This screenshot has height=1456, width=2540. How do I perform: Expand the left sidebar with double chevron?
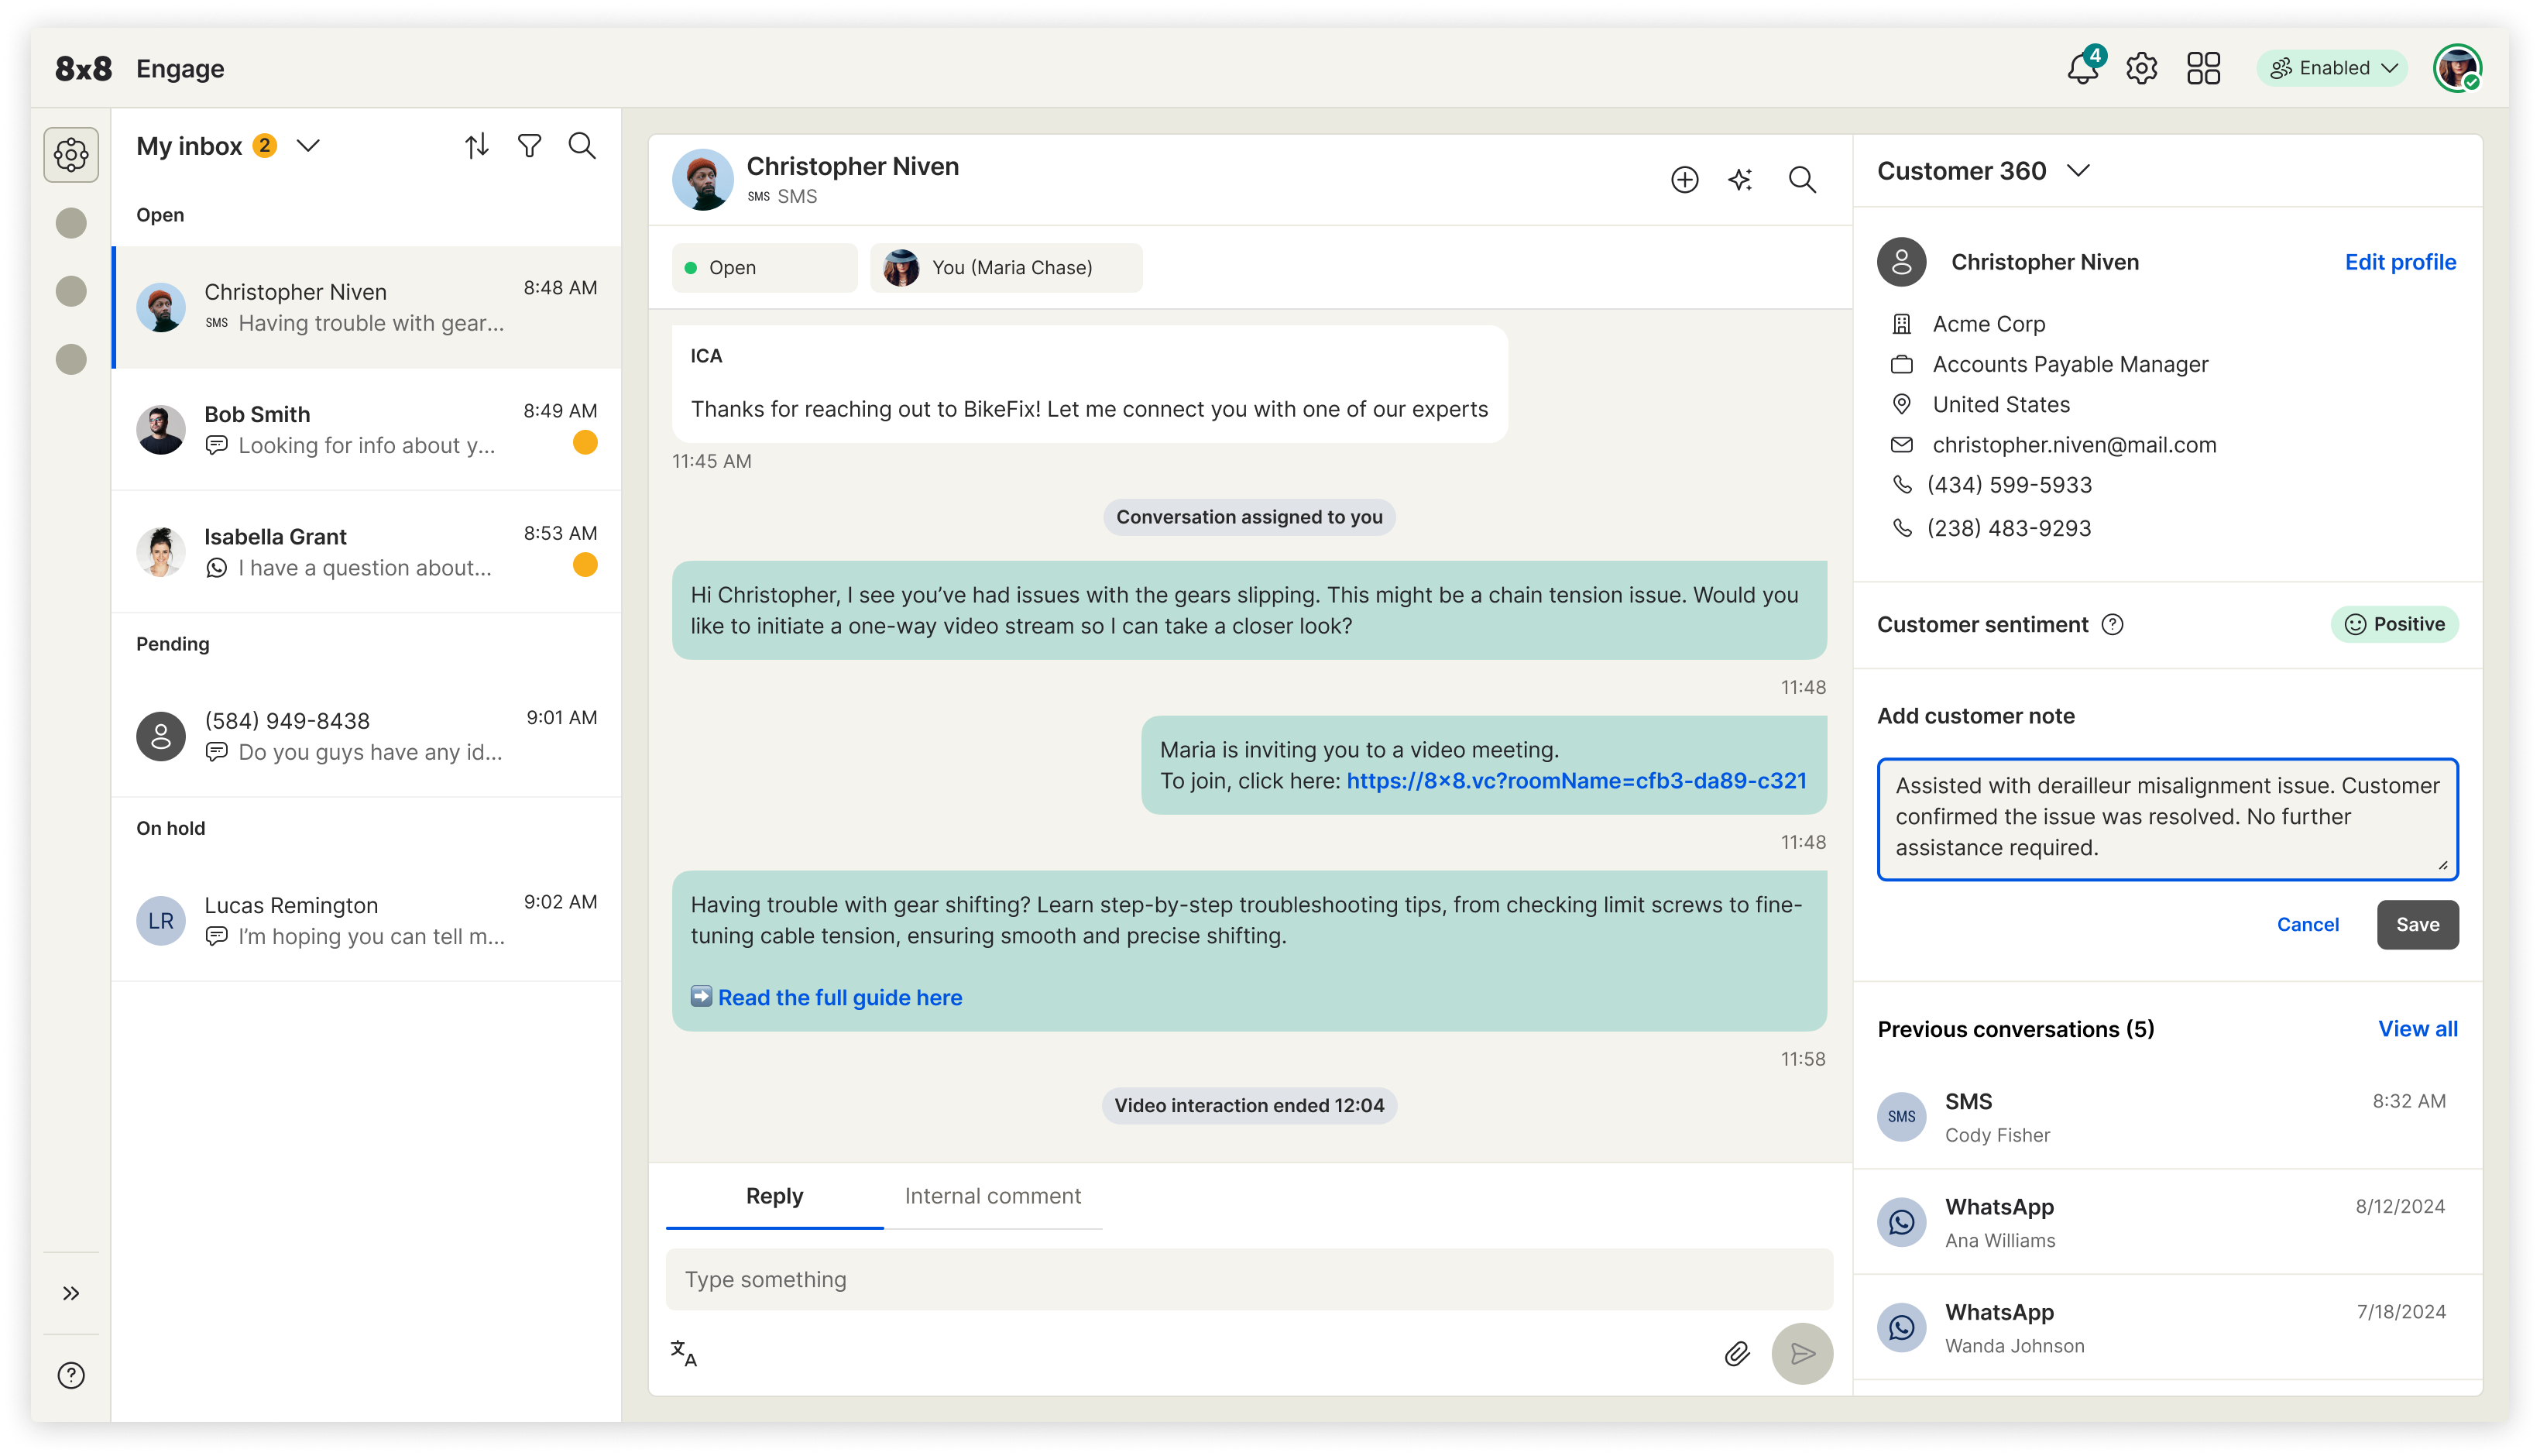(71, 1293)
